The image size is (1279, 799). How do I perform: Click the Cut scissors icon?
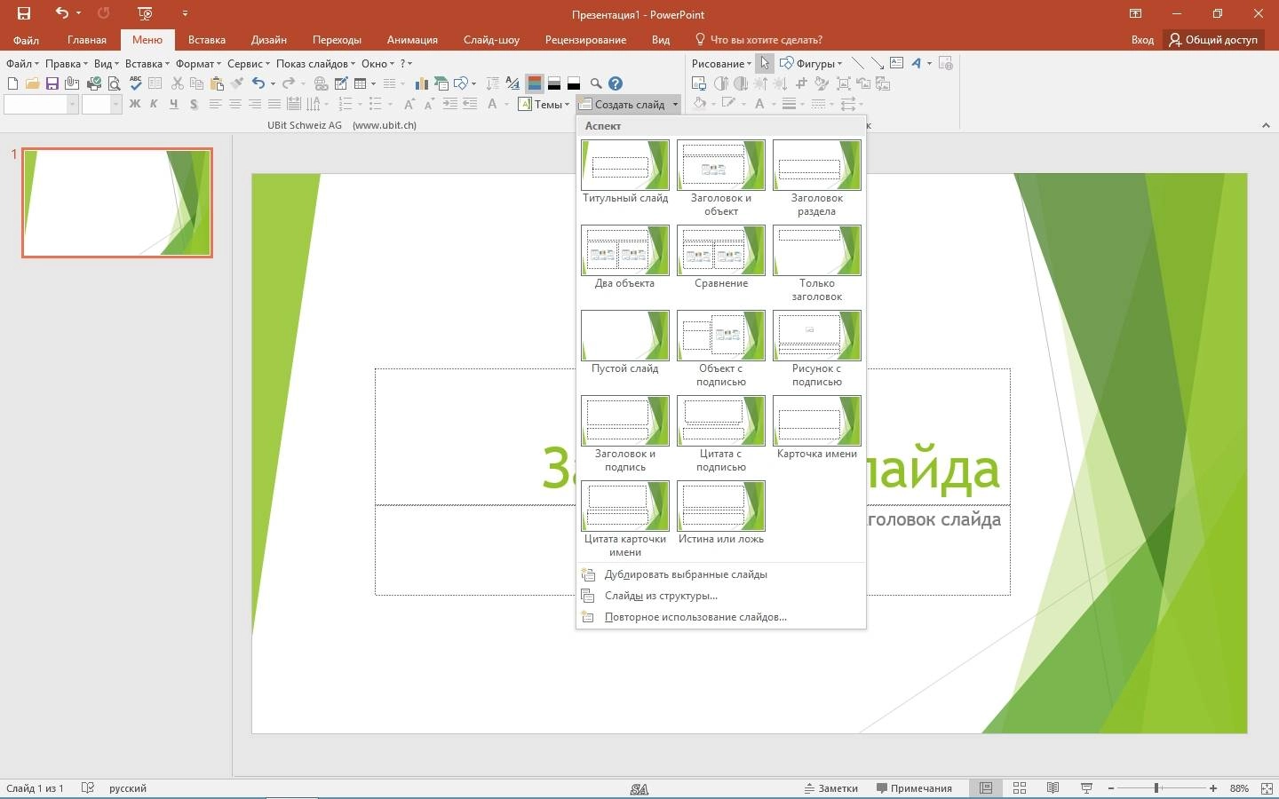pyautogui.click(x=177, y=83)
